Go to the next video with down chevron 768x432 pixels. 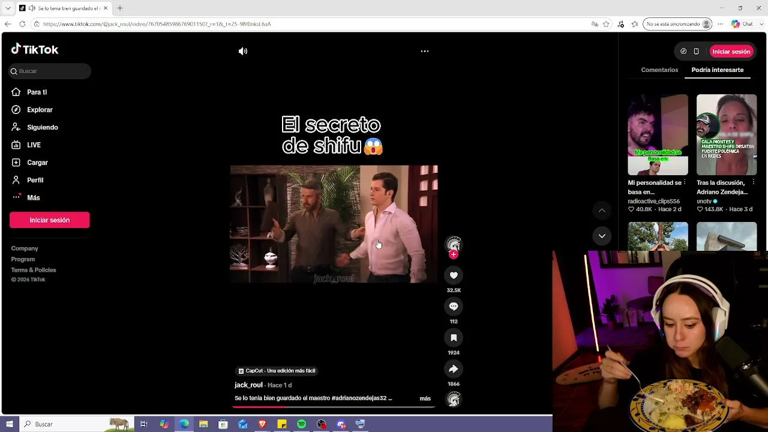(x=602, y=236)
